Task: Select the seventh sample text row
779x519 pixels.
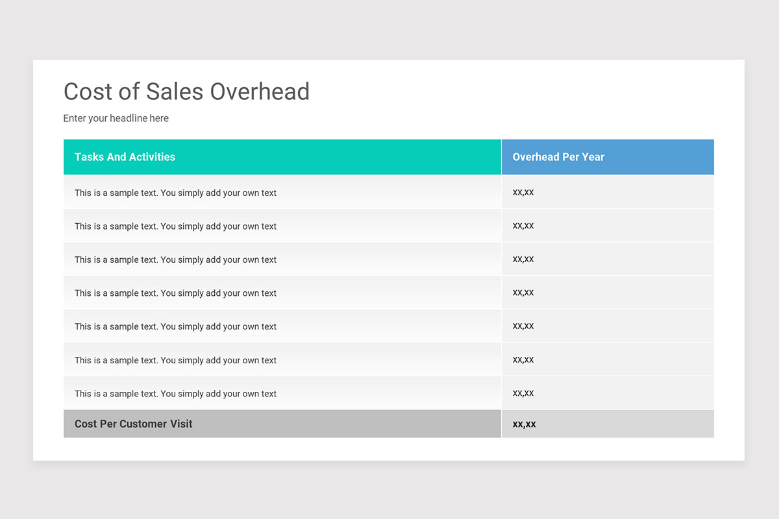Action: (x=175, y=392)
